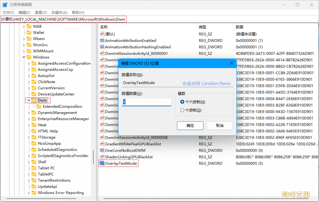This screenshot has width=319, height=202.
Task: Open the 查看(V) menu
Action: (x=41, y=12)
